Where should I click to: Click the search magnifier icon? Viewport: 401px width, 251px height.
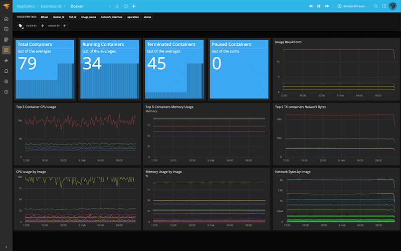[x=375, y=6]
